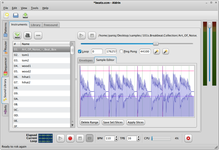The image size is (219, 150).
Task: Click the first magic wand icon
Action: pyautogui.click(x=157, y=51)
